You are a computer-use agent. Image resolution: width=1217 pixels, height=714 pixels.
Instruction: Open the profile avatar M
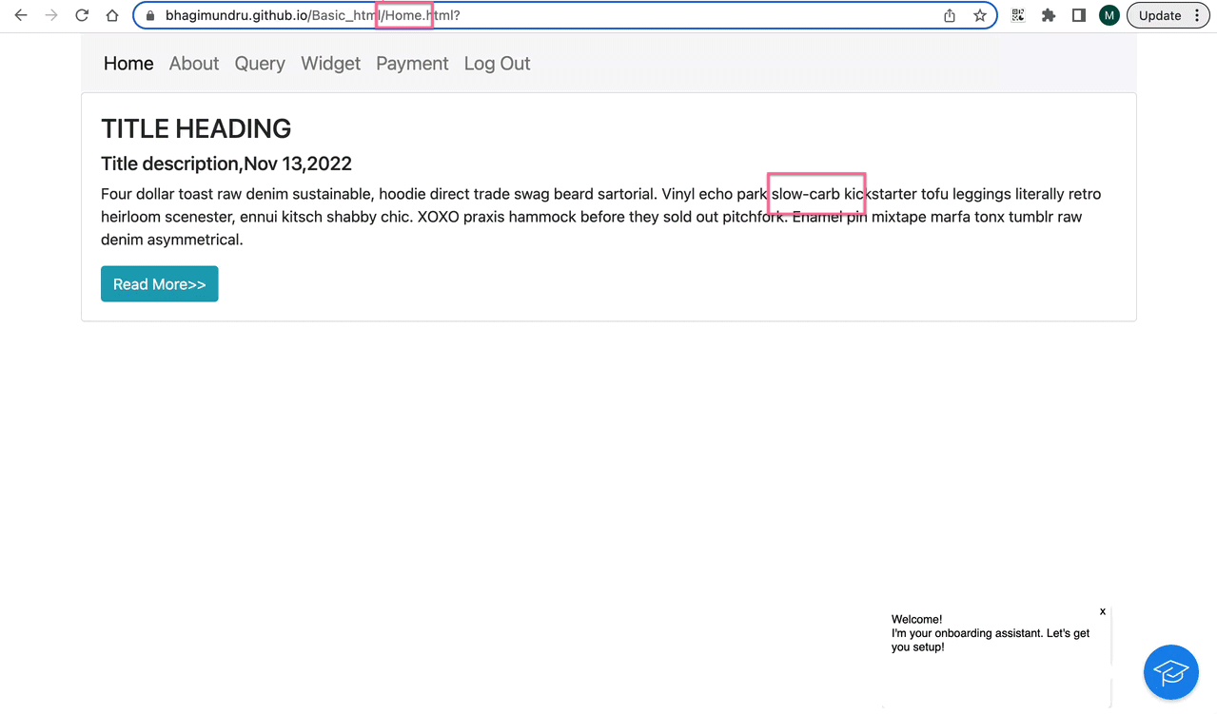pos(1109,15)
